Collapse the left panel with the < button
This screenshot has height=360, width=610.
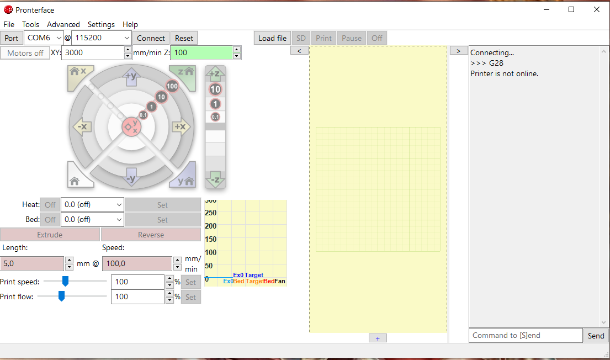point(299,51)
